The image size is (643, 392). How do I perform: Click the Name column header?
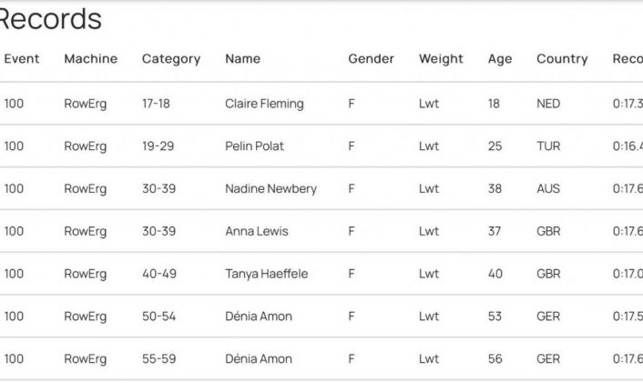[242, 59]
